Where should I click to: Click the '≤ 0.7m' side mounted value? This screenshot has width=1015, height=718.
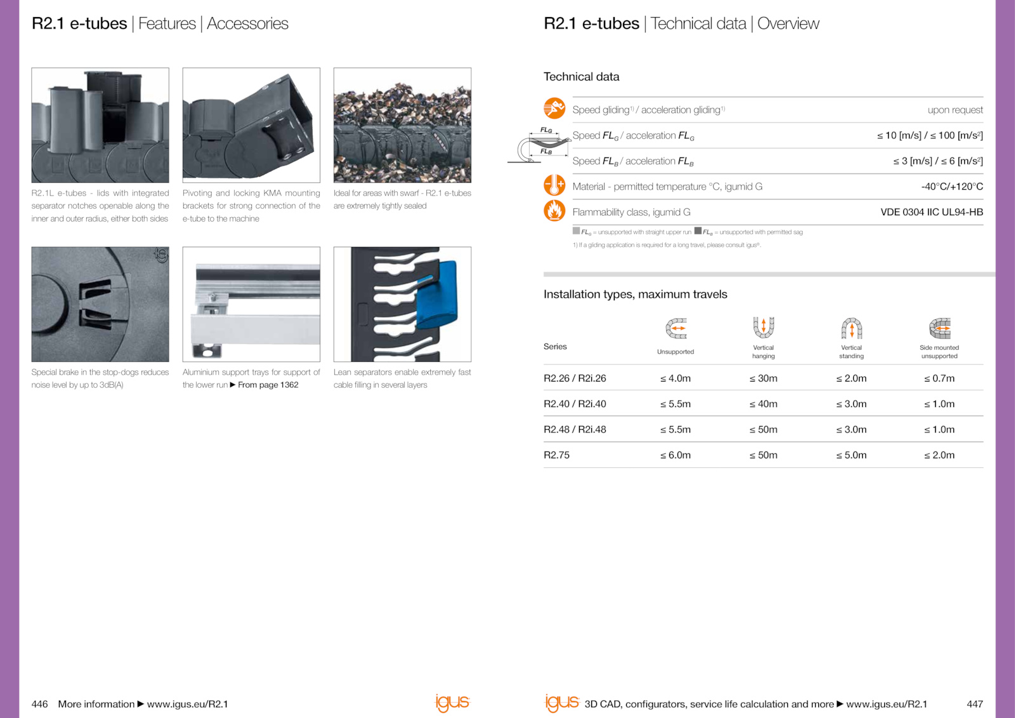pos(940,378)
